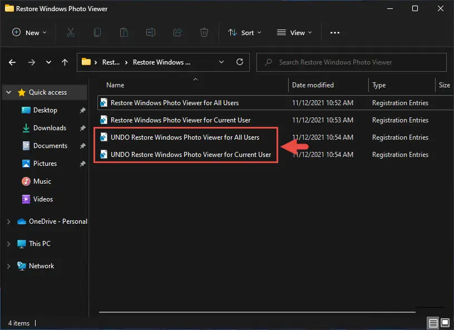Maximize the File Explorer window
Image resolution: width=454 pixels, height=330 pixels.
[415, 8]
